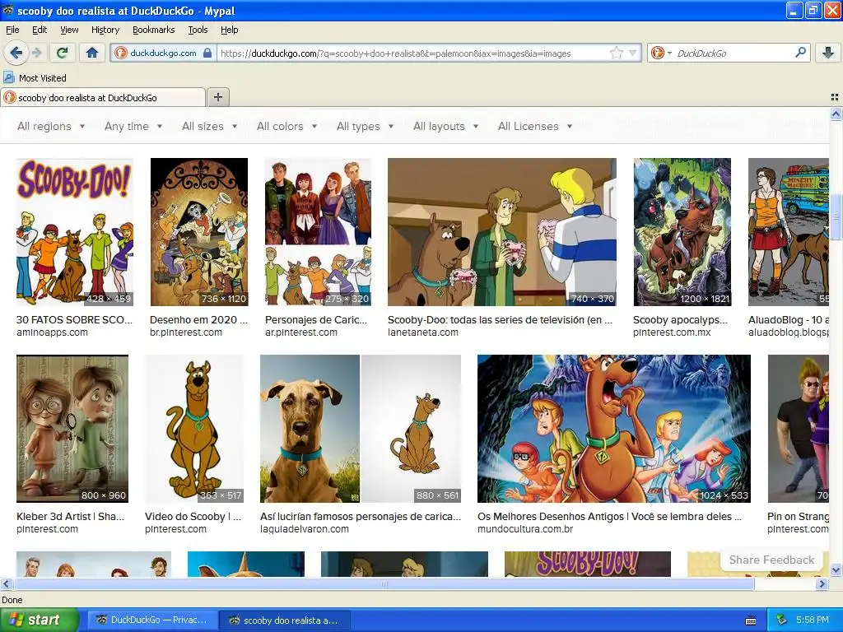
Task: Open the File menu
Action: 12,30
